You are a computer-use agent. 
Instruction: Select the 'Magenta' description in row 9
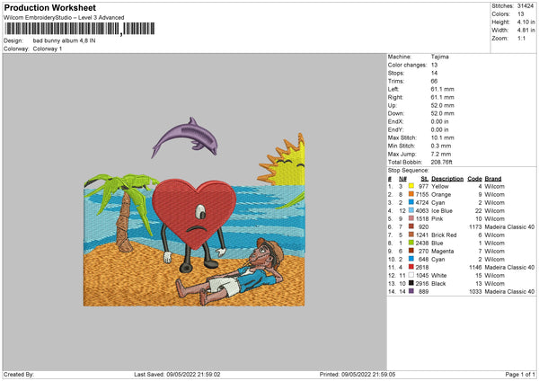pyautogui.click(x=442, y=251)
